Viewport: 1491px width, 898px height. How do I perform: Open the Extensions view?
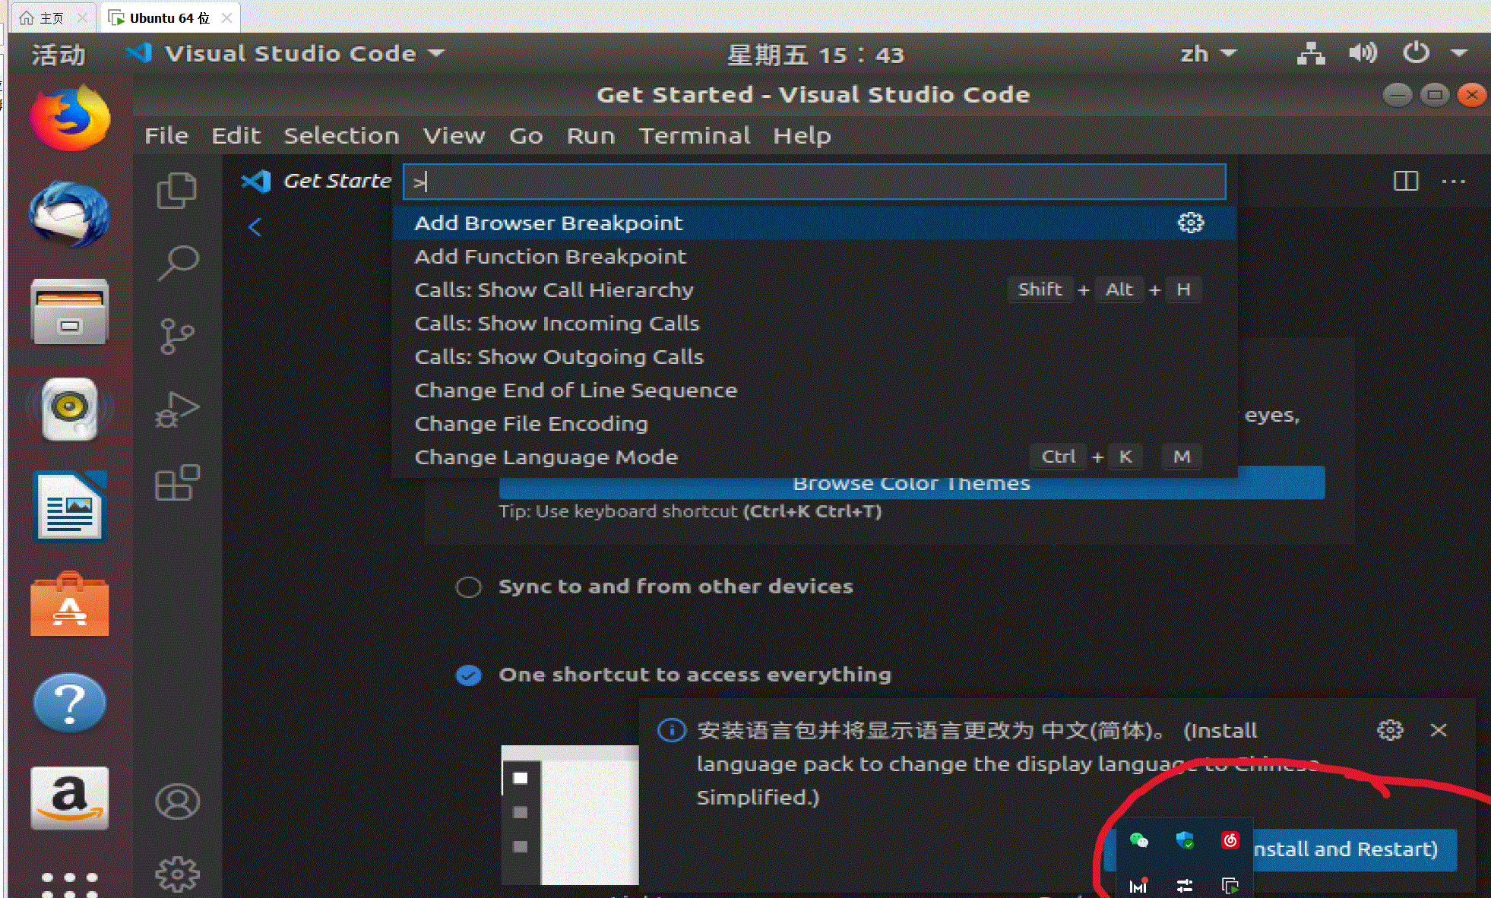(x=177, y=483)
